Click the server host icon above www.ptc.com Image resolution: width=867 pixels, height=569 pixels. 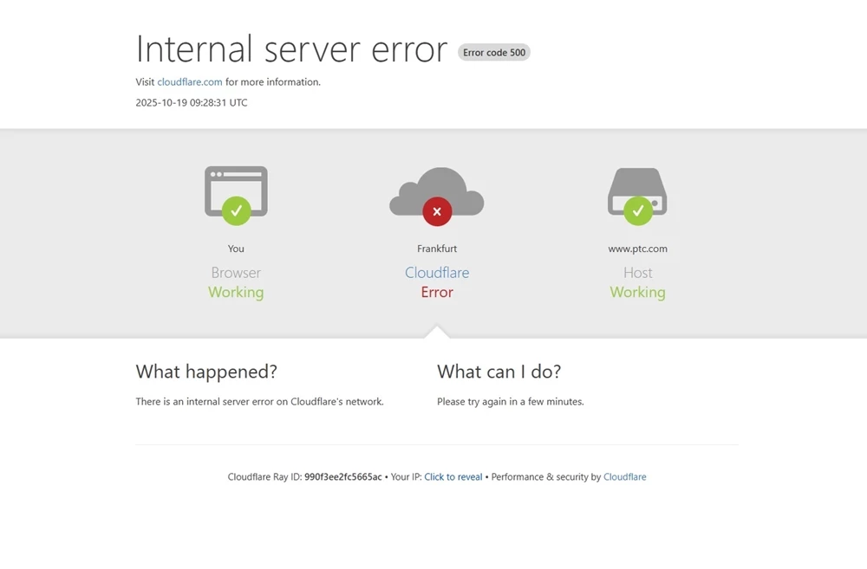coord(637,191)
